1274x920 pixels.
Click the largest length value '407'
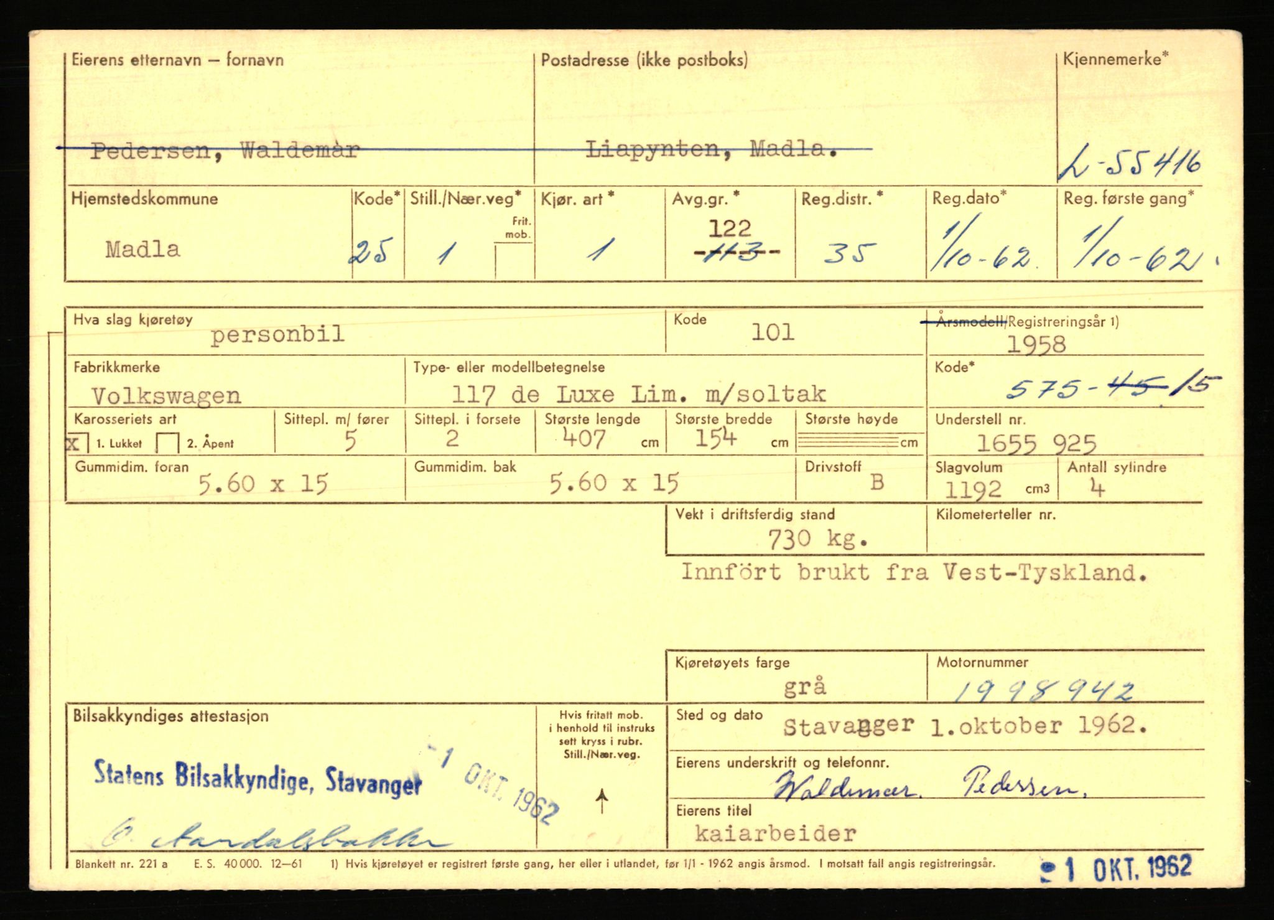[x=584, y=439]
